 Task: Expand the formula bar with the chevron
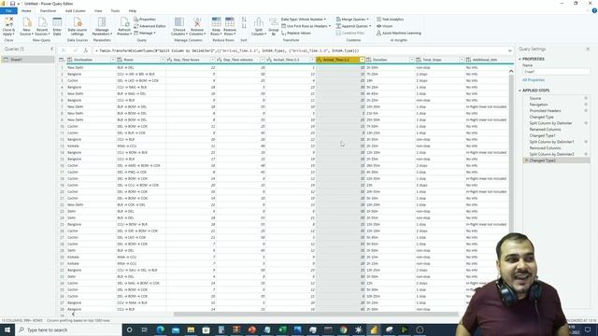(x=510, y=50)
